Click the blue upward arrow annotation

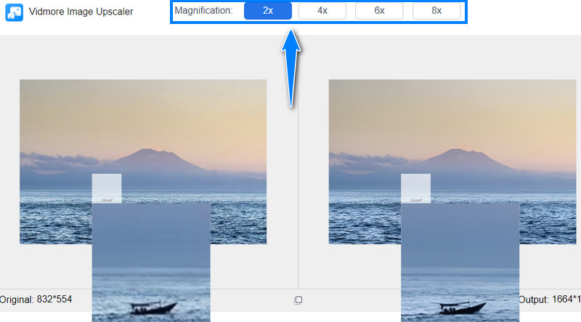tap(291, 69)
